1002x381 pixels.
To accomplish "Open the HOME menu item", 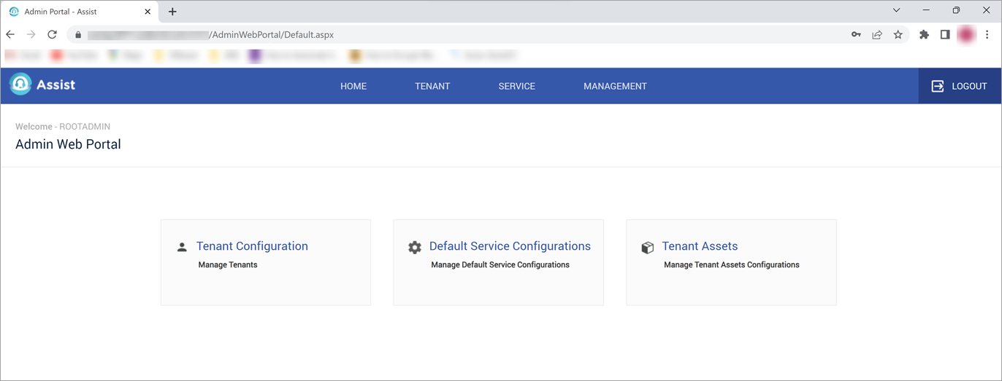I will pos(353,86).
